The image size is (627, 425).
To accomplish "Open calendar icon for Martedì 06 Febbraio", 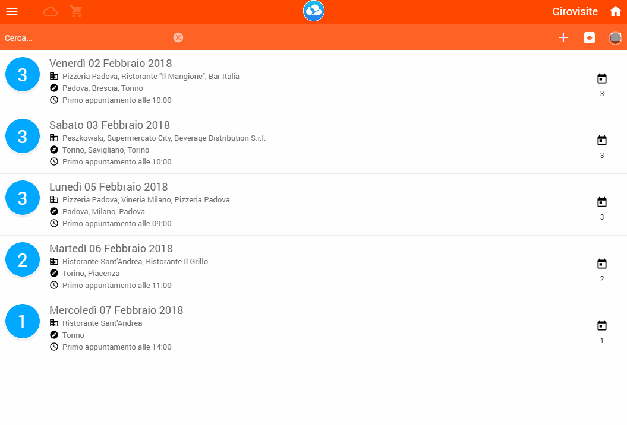I will click(x=602, y=264).
